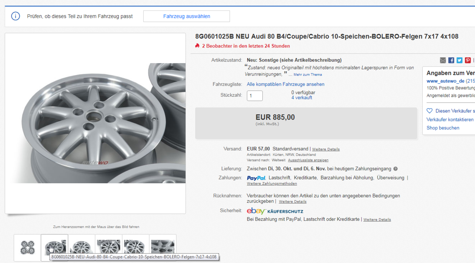Click the delivery help question mark icon

click(396, 169)
